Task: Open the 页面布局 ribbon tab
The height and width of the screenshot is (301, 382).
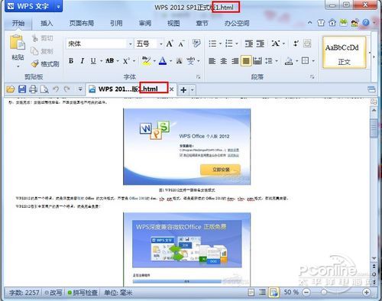Action: point(82,23)
